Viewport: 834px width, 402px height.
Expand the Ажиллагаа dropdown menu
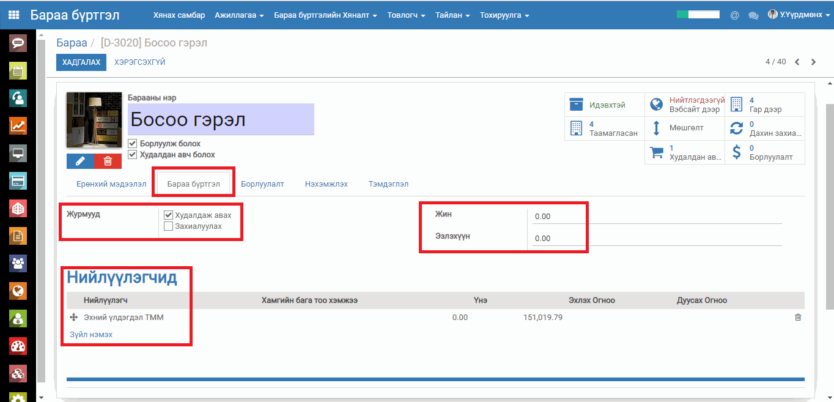point(239,15)
